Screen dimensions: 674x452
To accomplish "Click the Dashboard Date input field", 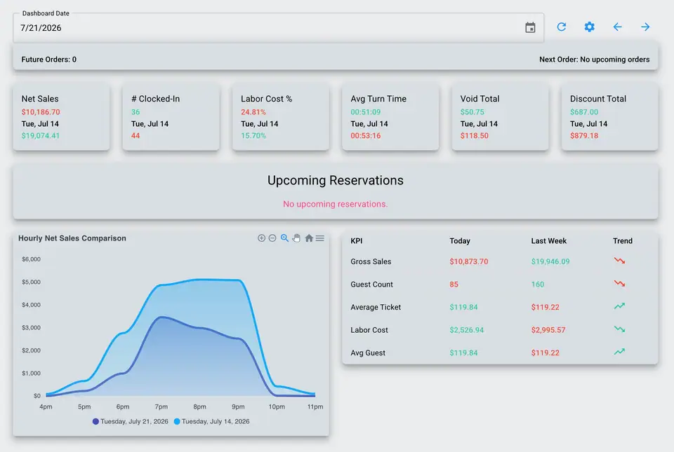I will pos(278,28).
